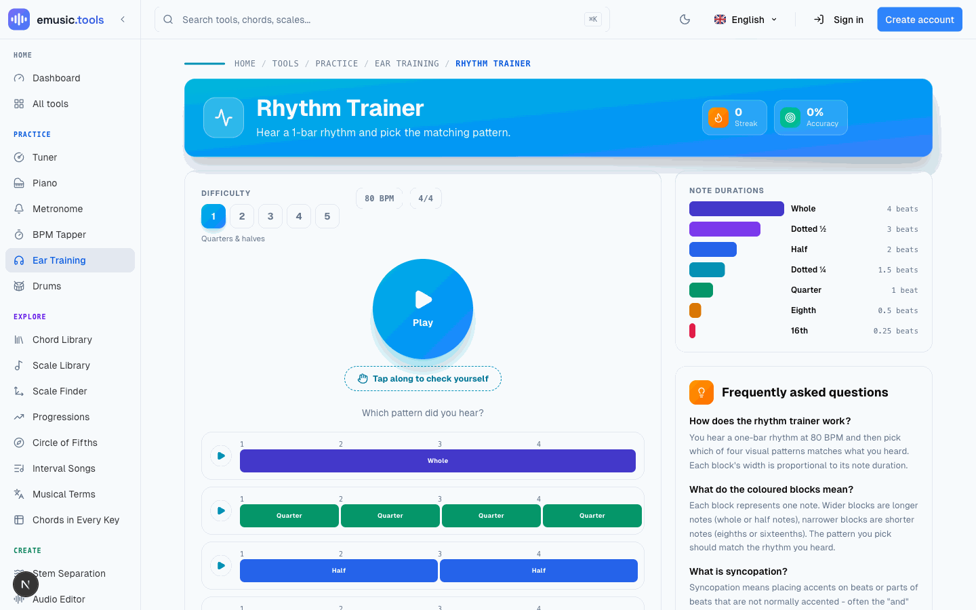Preview the two Halves pattern play icon
Viewport: 976px width, 610px height.
[x=221, y=566]
